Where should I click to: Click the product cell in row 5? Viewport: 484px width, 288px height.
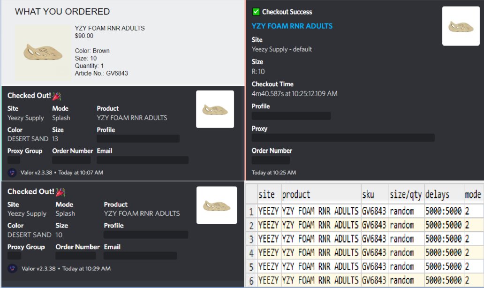coord(320,266)
